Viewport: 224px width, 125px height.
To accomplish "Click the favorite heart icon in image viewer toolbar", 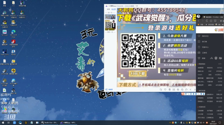I will (x=165, y=89).
